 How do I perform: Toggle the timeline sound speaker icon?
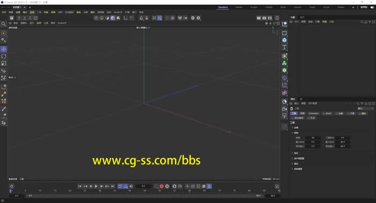click(x=131, y=186)
